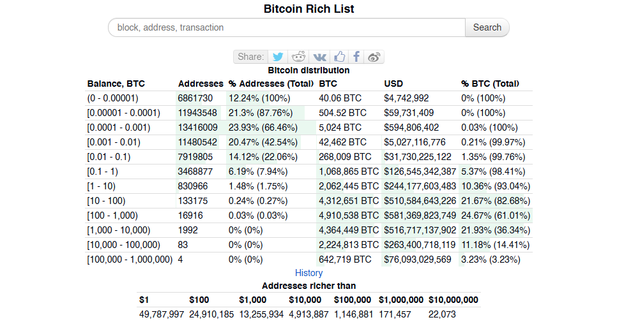The height and width of the screenshot is (329, 617).
Task: Click the [100,000 - 1,000,000) balance range
Action: (x=130, y=260)
